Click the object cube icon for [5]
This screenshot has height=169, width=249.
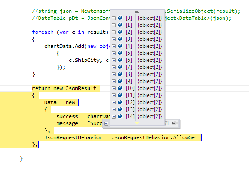click(120, 53)
